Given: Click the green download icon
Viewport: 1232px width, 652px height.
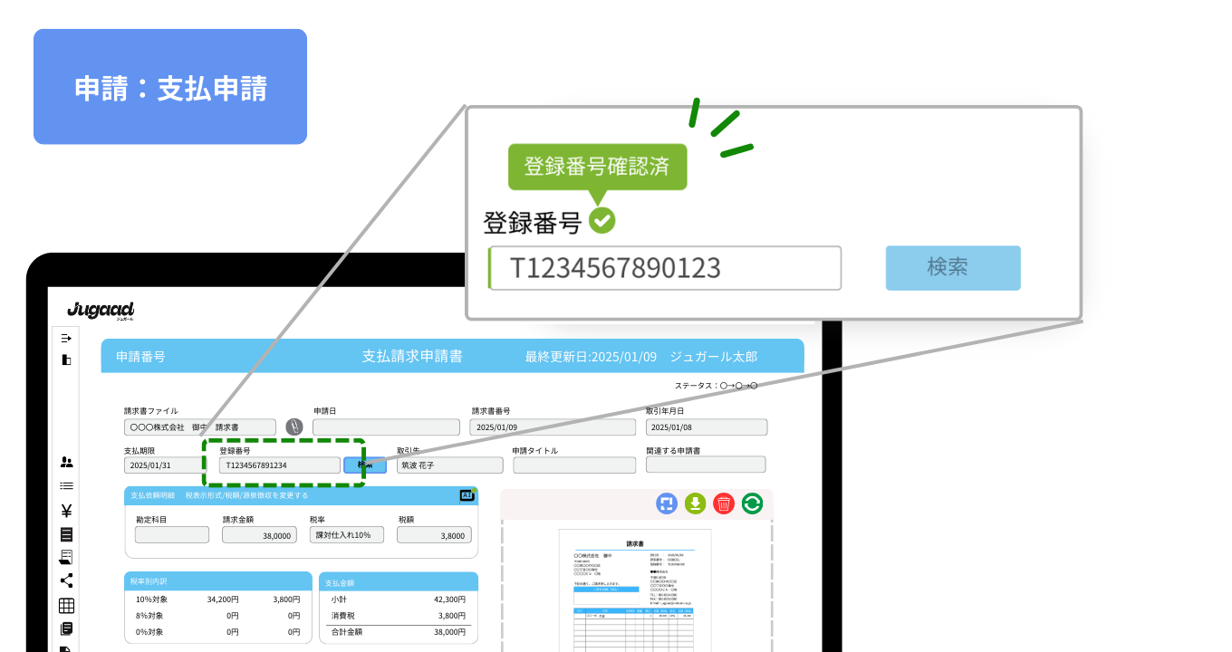Looking at the screenshot, I should click(695, 503).
